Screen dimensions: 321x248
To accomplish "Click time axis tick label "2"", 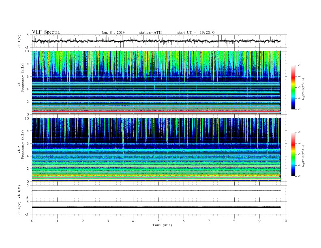I will 83,221.
